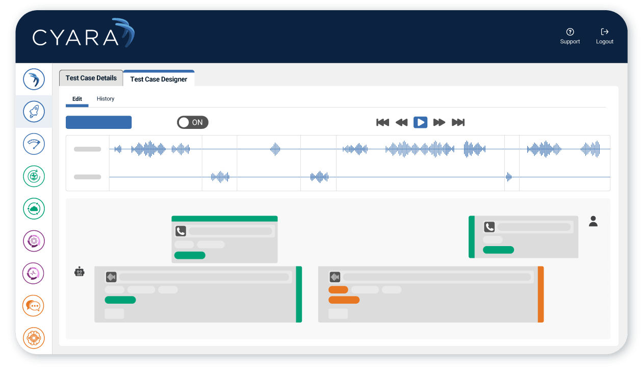Viewport: 643px width, 375px height.
Task: Open the Cyara swoosh home sidebar icon
Action: 34,79
